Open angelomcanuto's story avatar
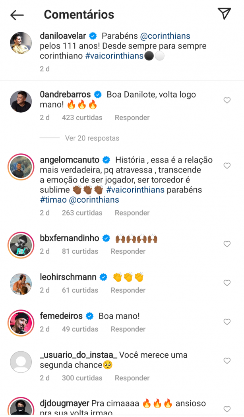 coord(21,167)
